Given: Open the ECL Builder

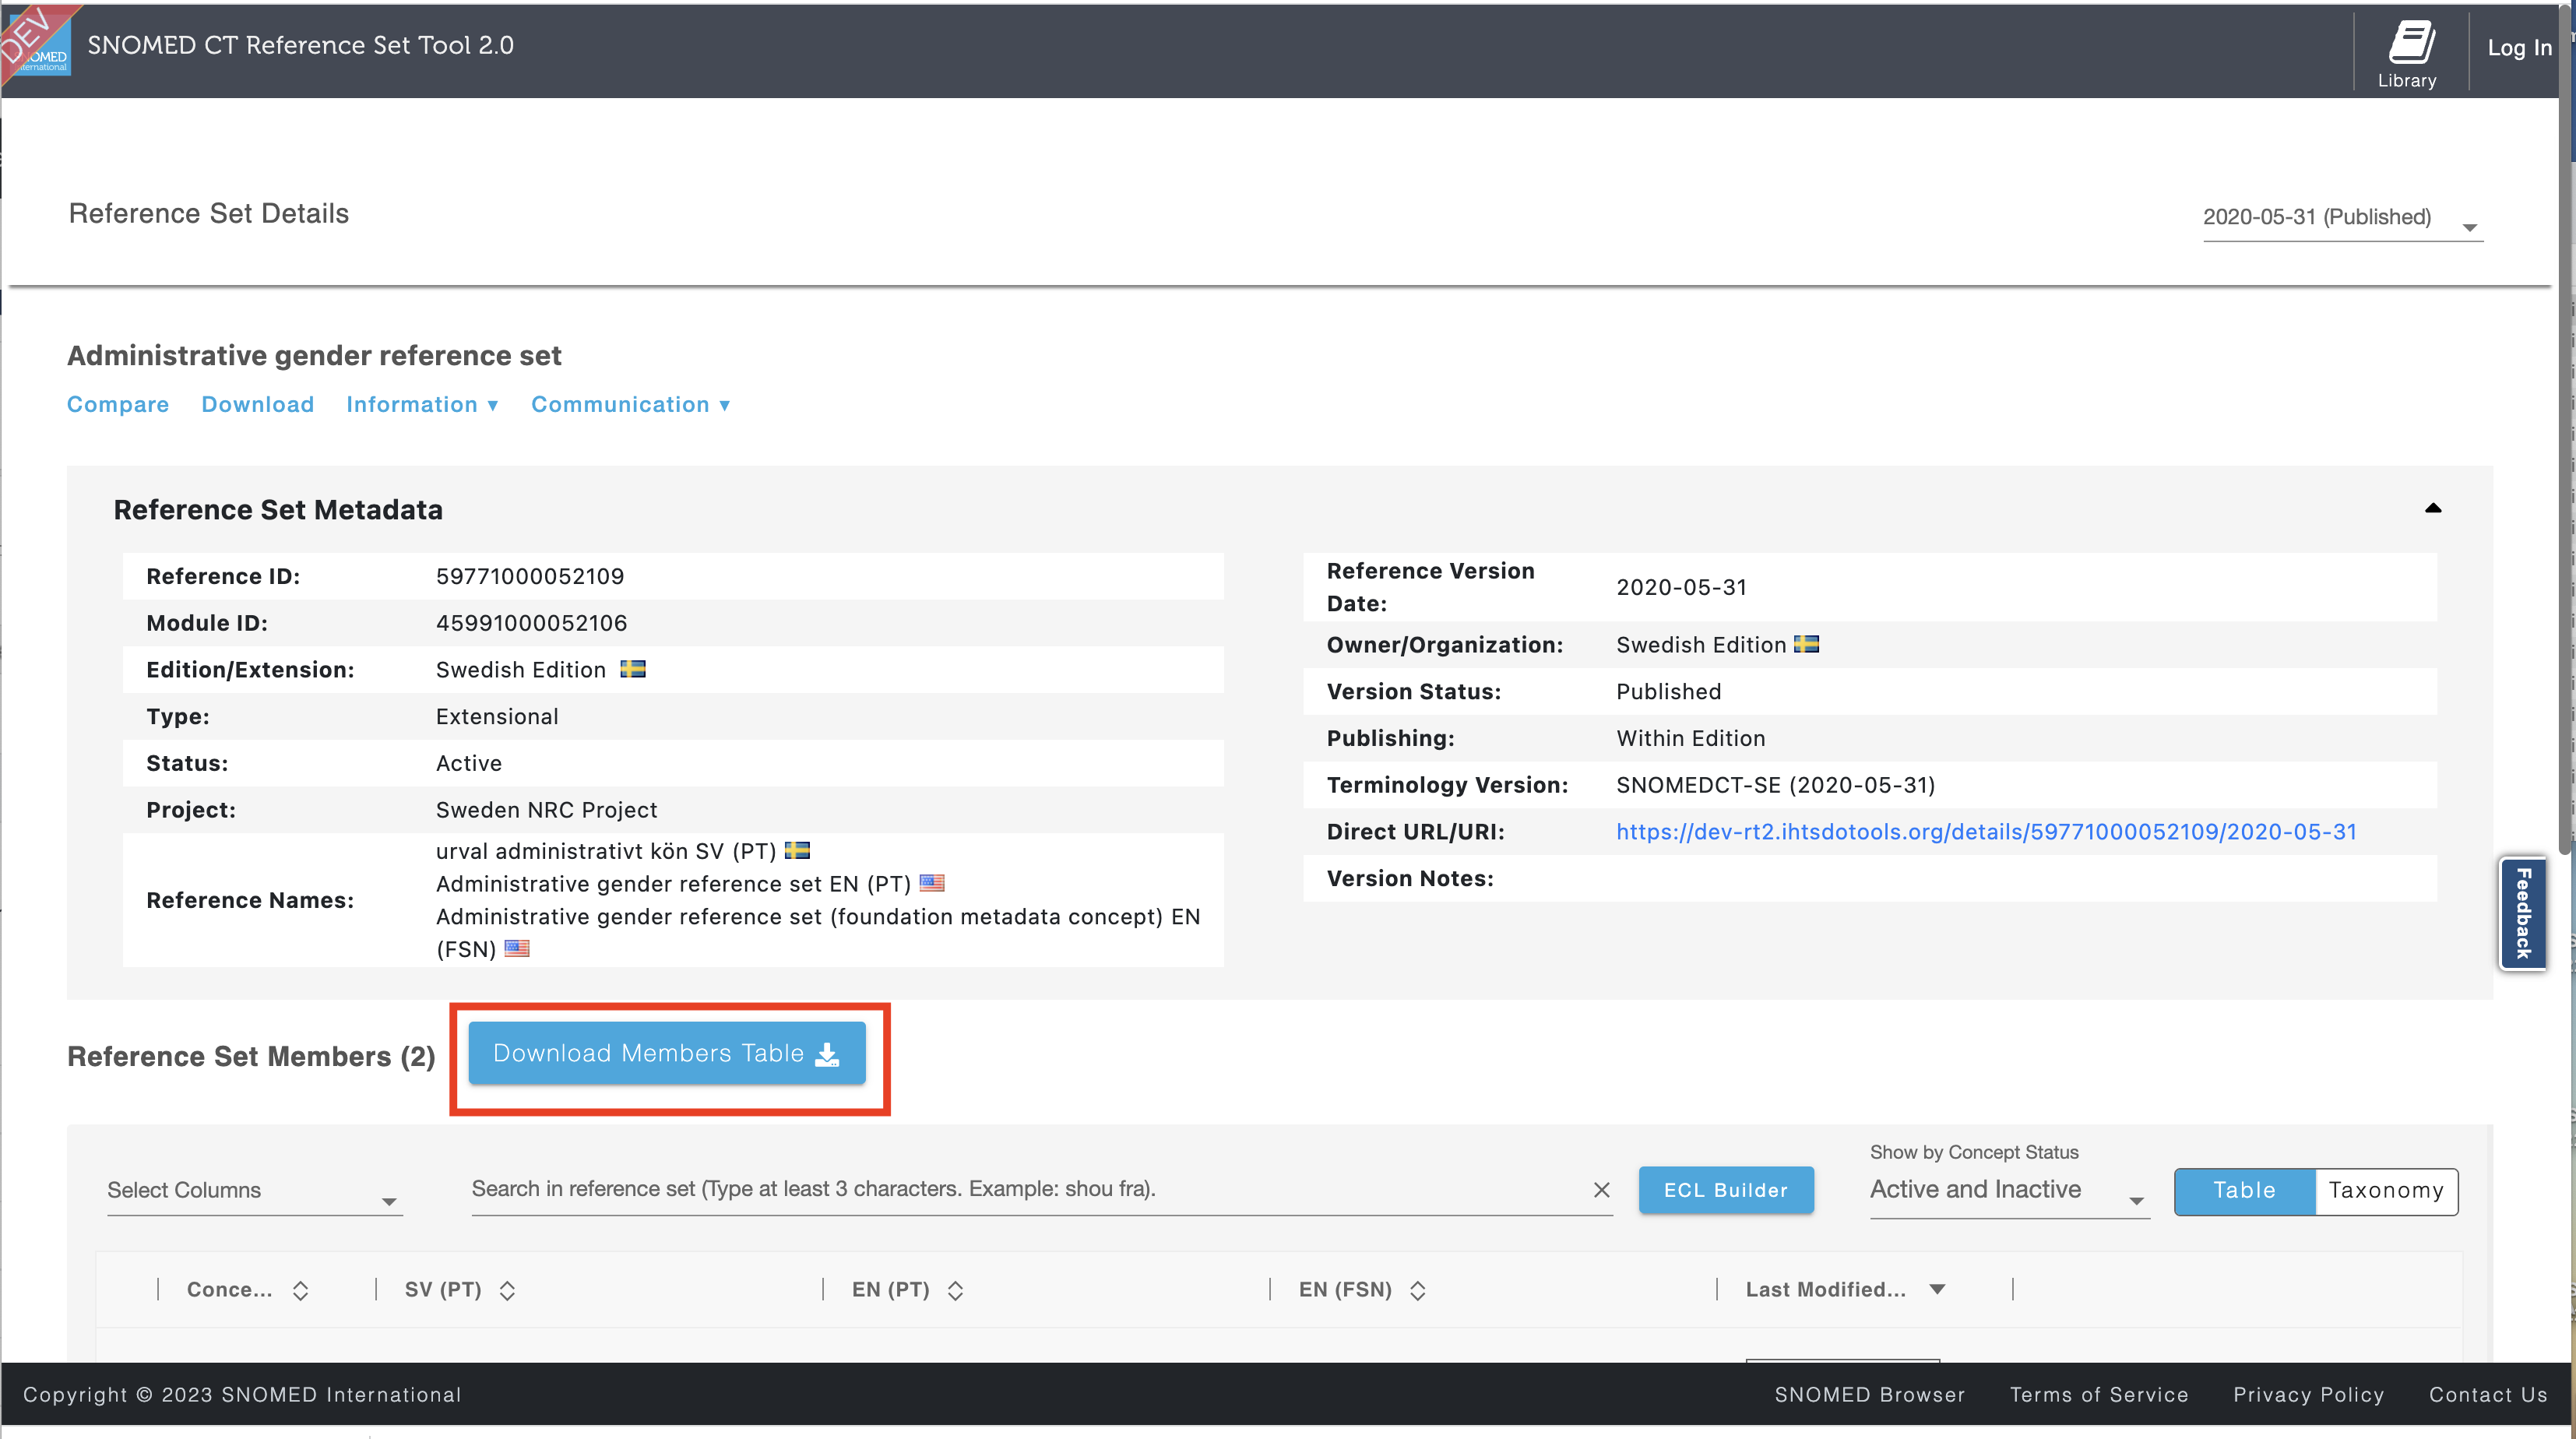Looking at the screenshot, I should pos(1725,1189).
